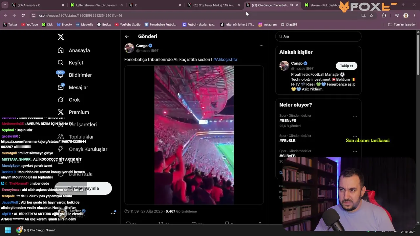Open Twitter bookmark in bookmarks bar
Viewport: 420px width, 236px height.
click(10, 25)
